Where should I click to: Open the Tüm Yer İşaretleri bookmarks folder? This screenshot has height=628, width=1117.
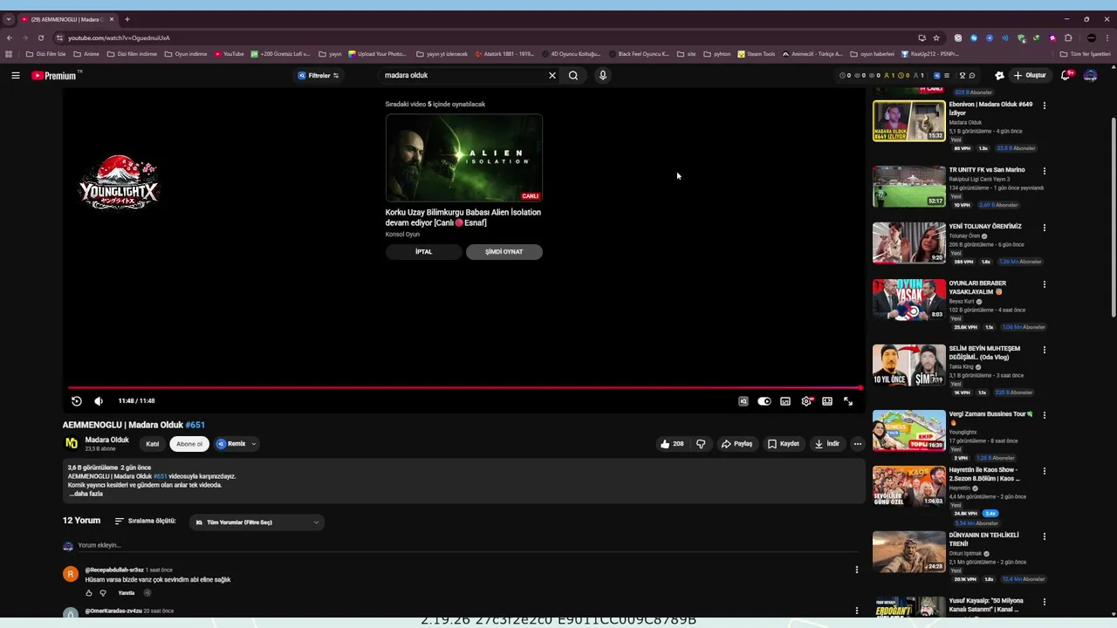(x=1086, y=54)
